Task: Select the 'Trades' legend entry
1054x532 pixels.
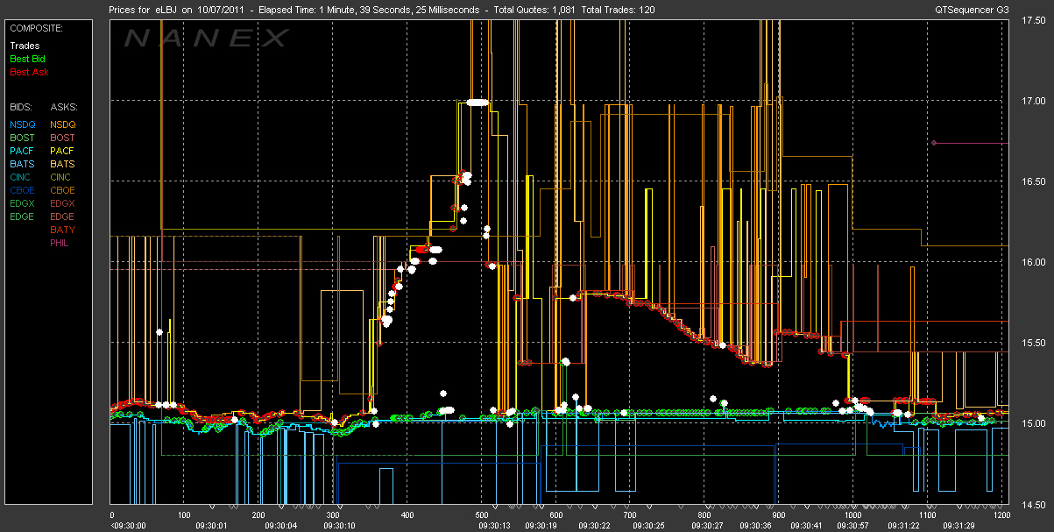Action: pos(24,46)
